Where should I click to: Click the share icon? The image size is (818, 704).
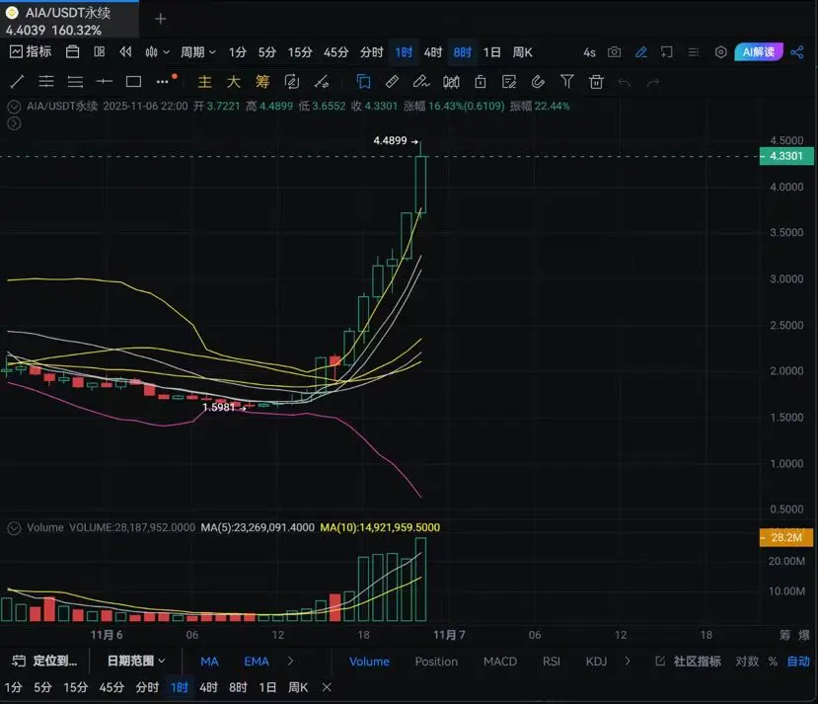click(x=797, y=51)
